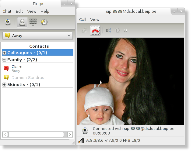Expand the Skinotix contact group
The image size is (193, 153).
[x=4, y=85]
